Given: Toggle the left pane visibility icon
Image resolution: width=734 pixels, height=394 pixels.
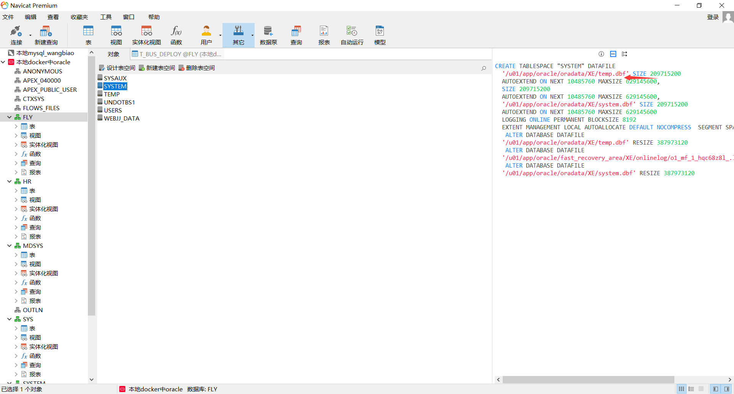Looking at the screenshot, I should pyautogui.click(x=715, y=389).
